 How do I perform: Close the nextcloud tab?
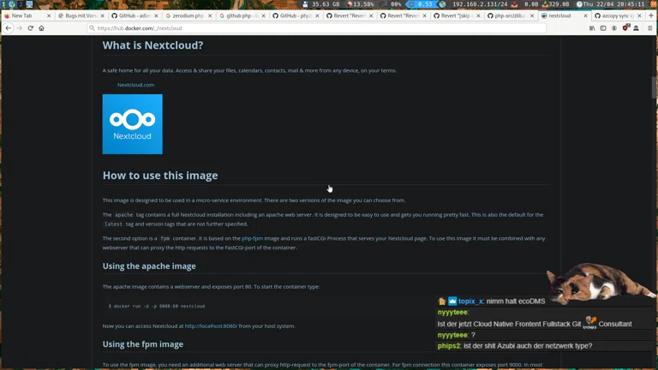pos(585,15)
